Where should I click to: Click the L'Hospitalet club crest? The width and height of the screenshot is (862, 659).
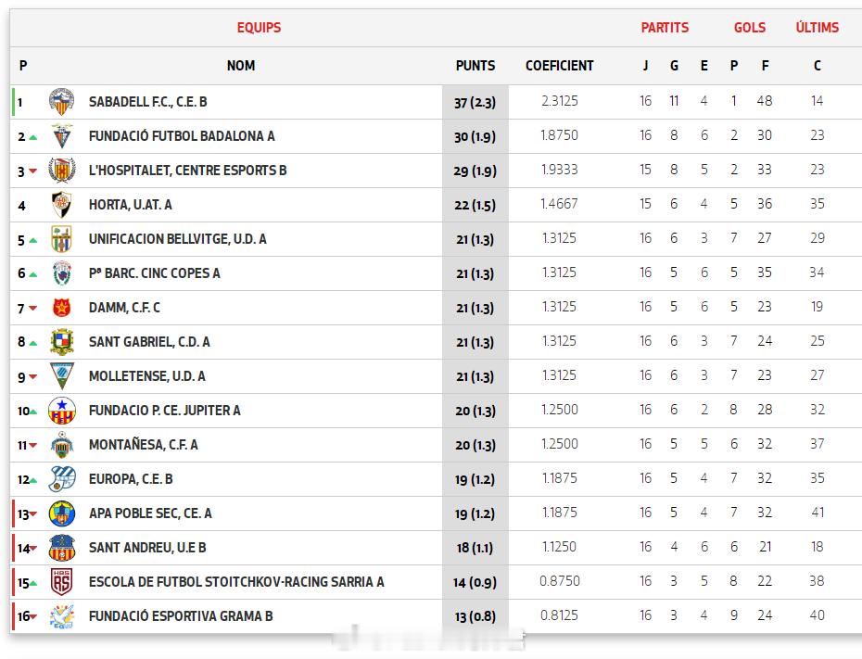pyautogui.click(x=61, y=171)
